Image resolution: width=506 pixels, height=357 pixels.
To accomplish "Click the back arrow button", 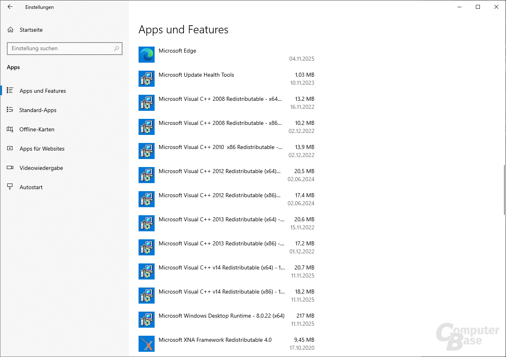I will pos(10,7).
